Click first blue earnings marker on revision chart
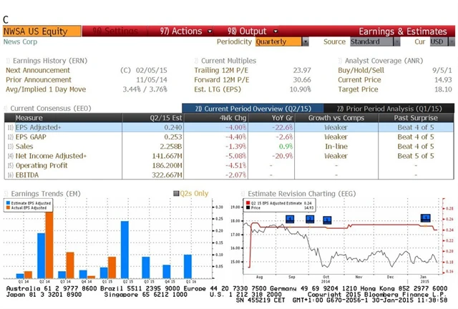This screenshot has height=309, width=458. pyautogui.click(x=290, y=219)
